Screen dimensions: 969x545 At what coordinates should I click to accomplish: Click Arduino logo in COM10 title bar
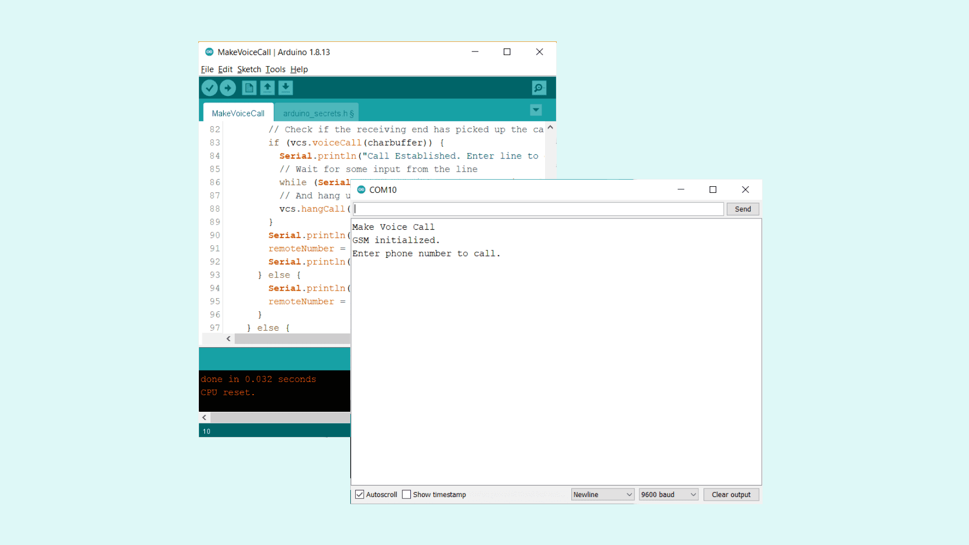[x=361, y=190]
